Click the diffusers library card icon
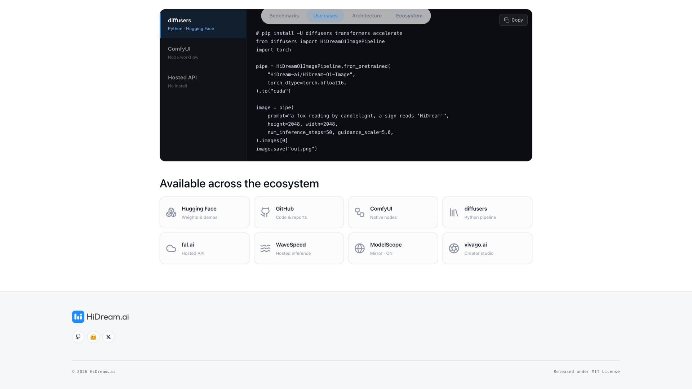This screenshot has height=389, width=692. 454,213
